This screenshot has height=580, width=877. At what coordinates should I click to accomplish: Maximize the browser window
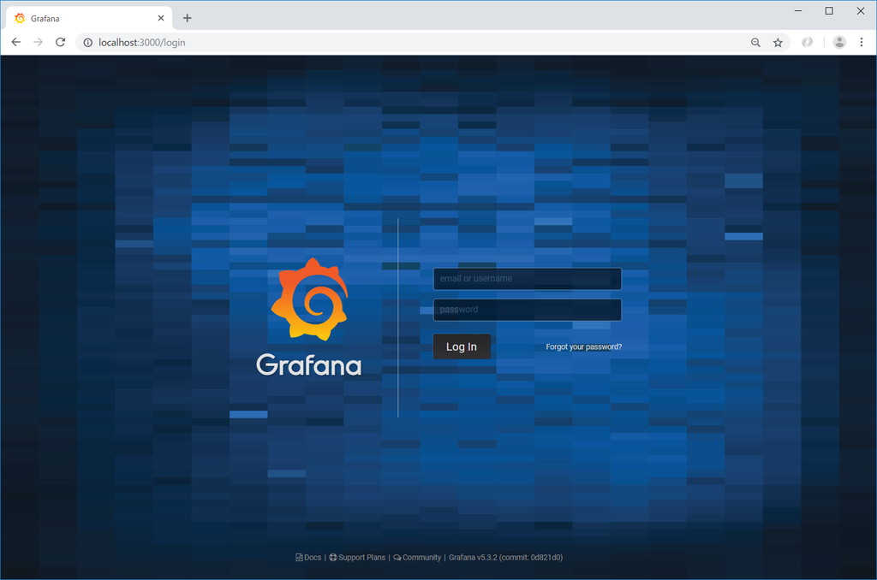(829, 11)
